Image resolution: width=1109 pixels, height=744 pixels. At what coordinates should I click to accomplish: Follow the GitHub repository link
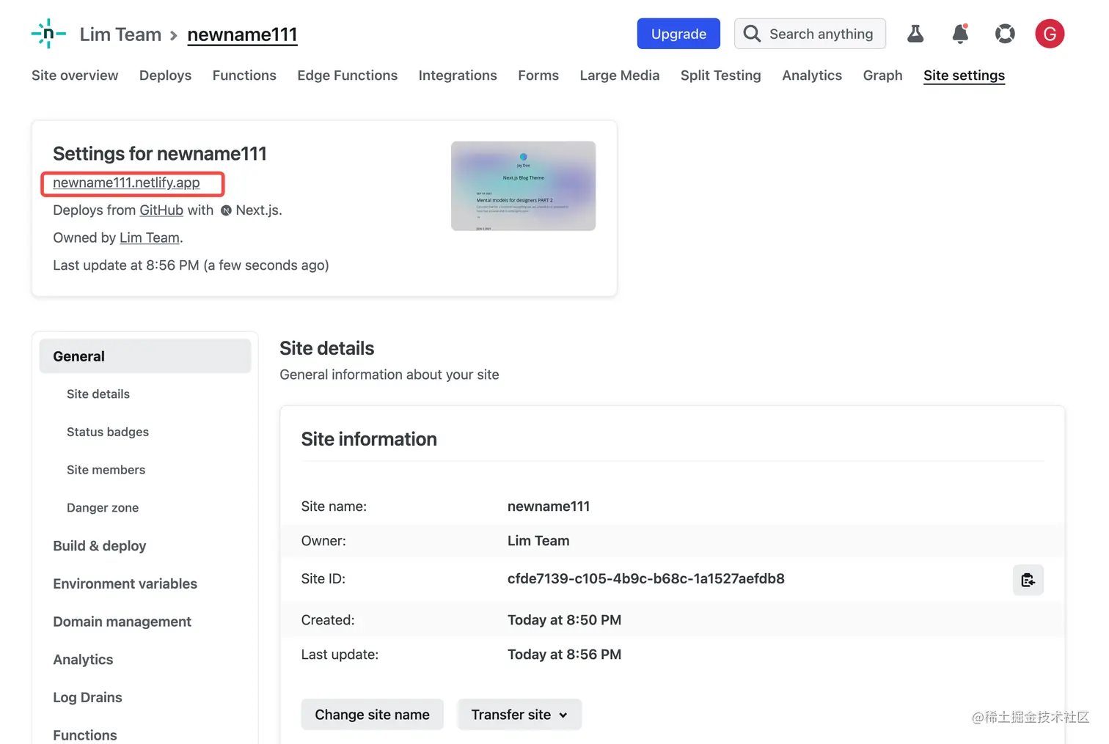161,210
